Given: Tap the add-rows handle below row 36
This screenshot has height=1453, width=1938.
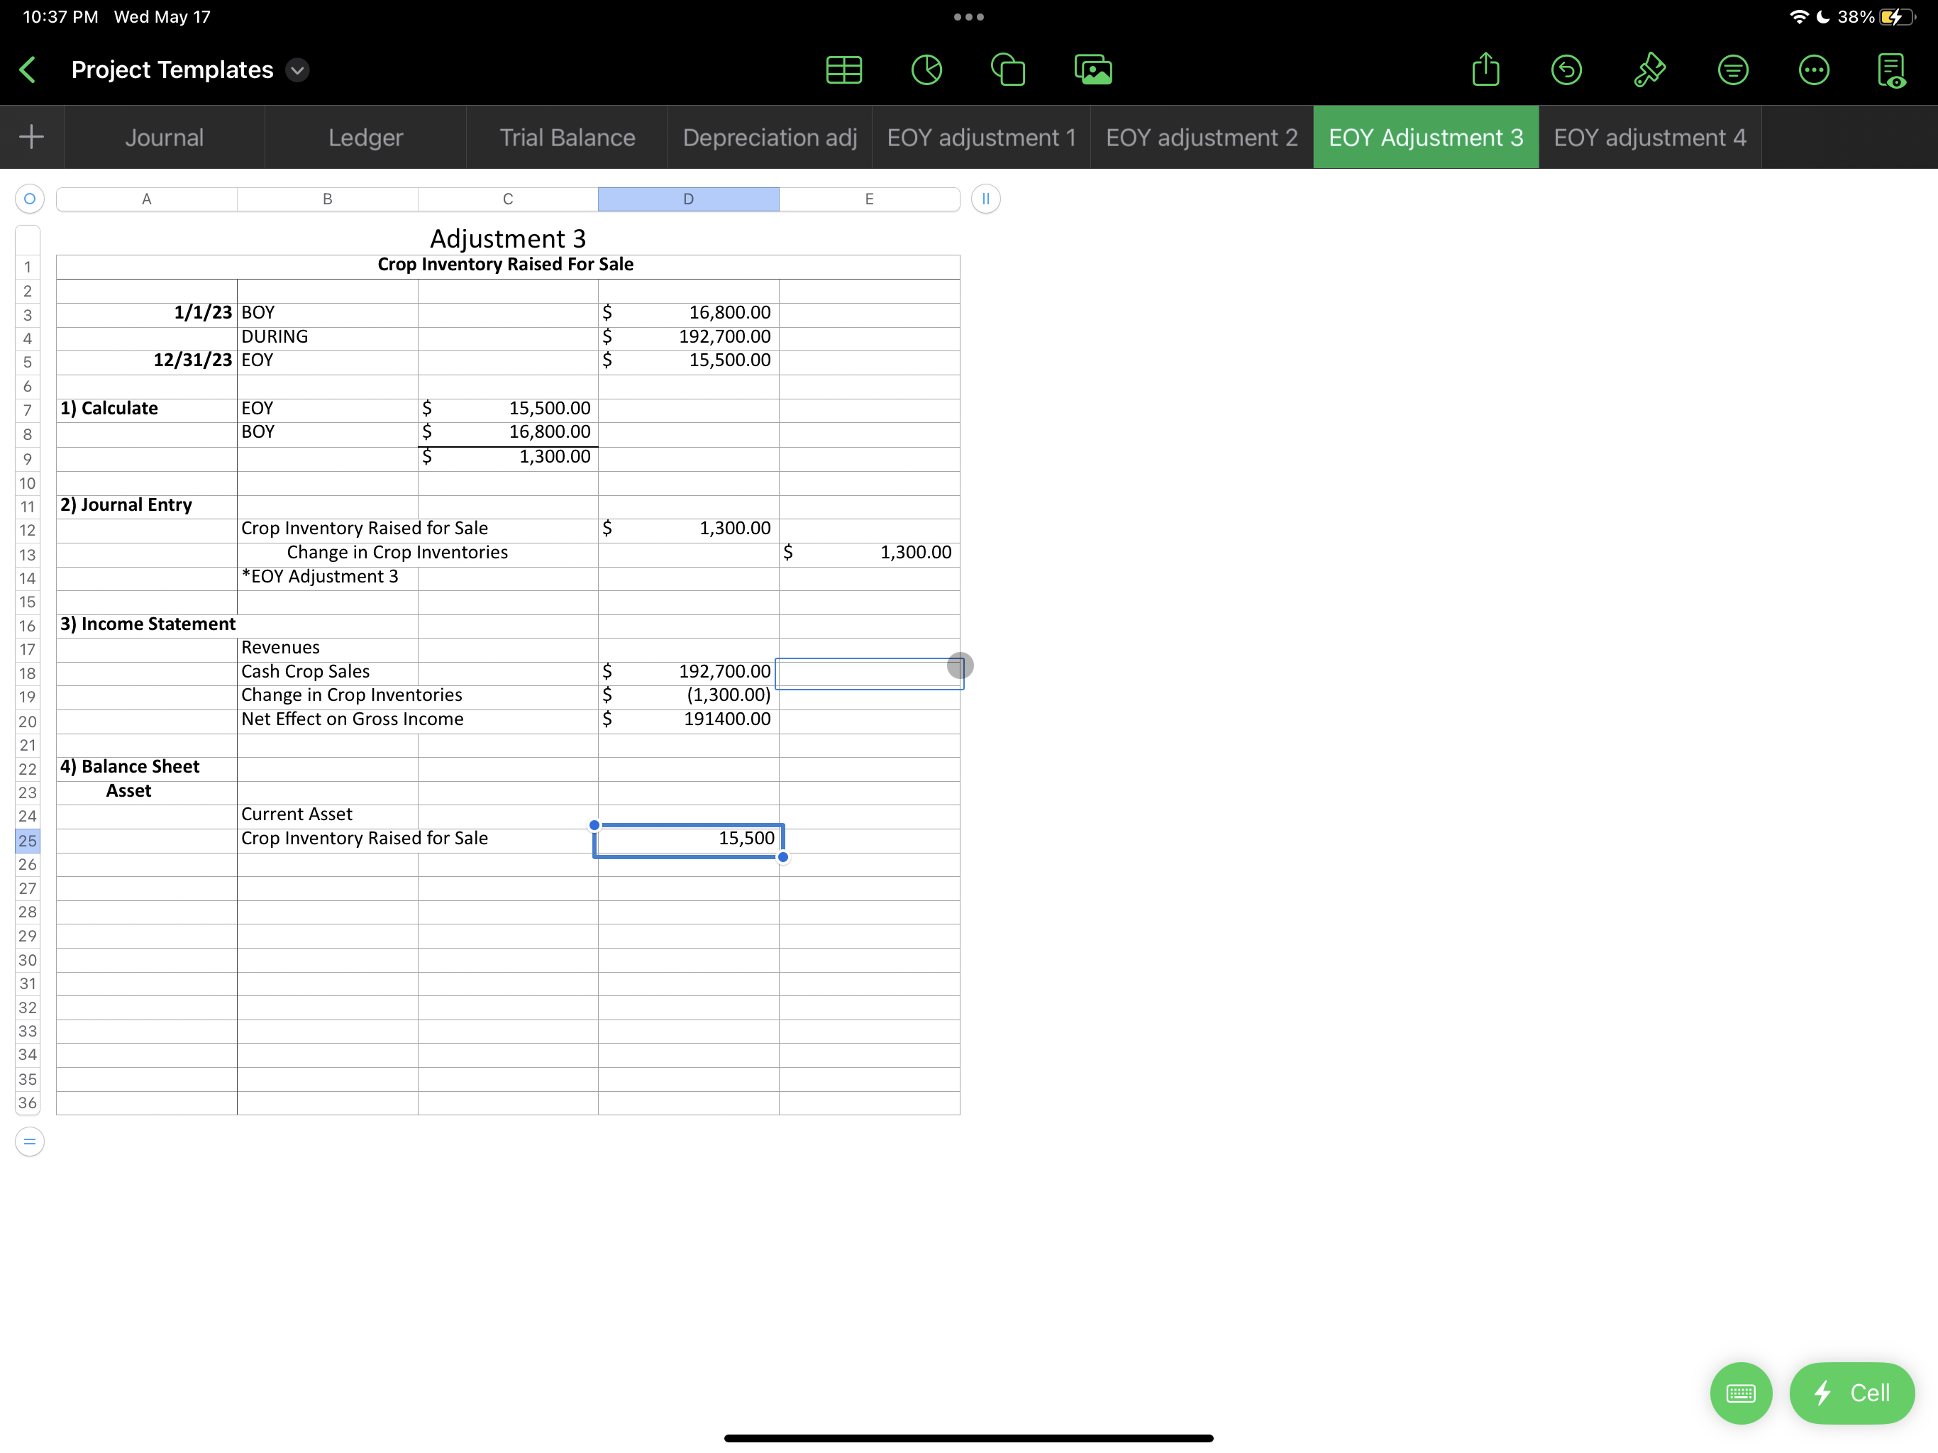Looking at the screenshot, I should click(30, 1141).
